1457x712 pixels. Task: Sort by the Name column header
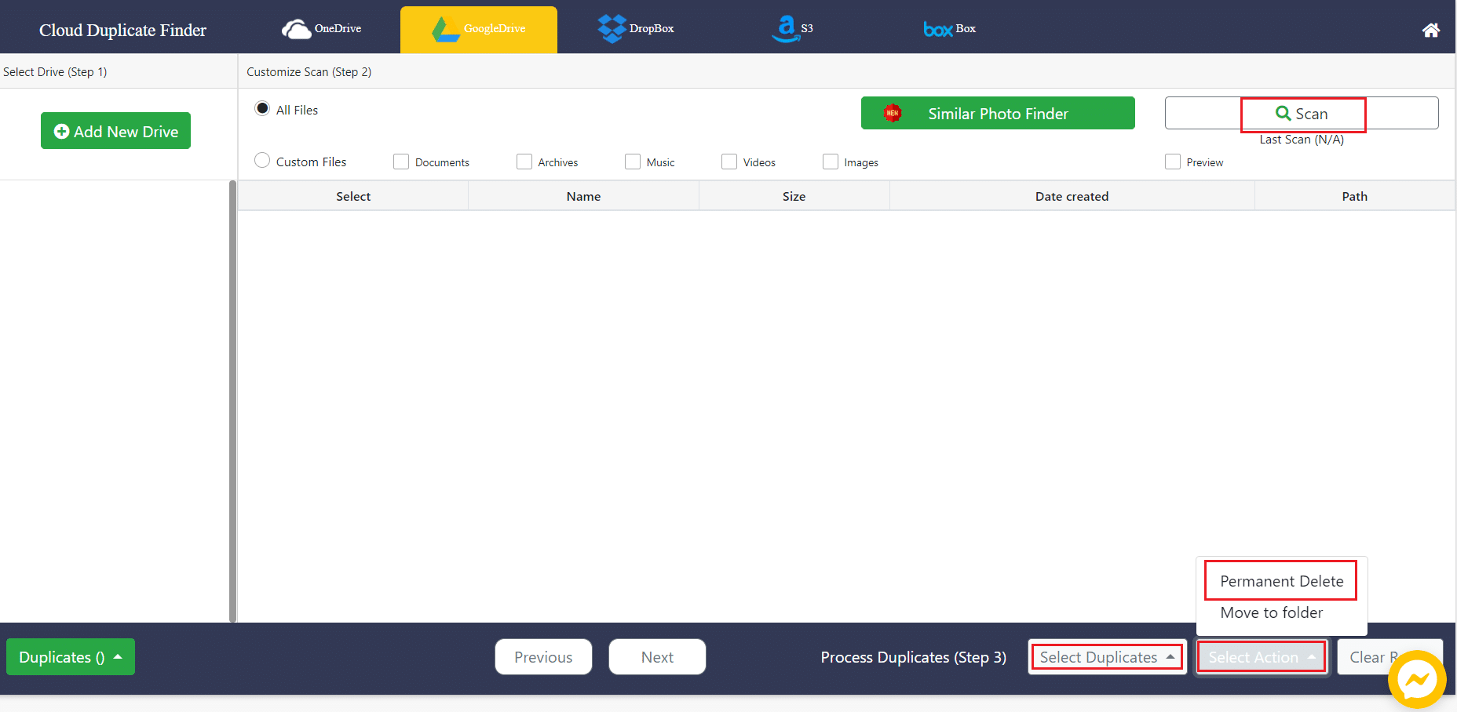coord(583,196)
